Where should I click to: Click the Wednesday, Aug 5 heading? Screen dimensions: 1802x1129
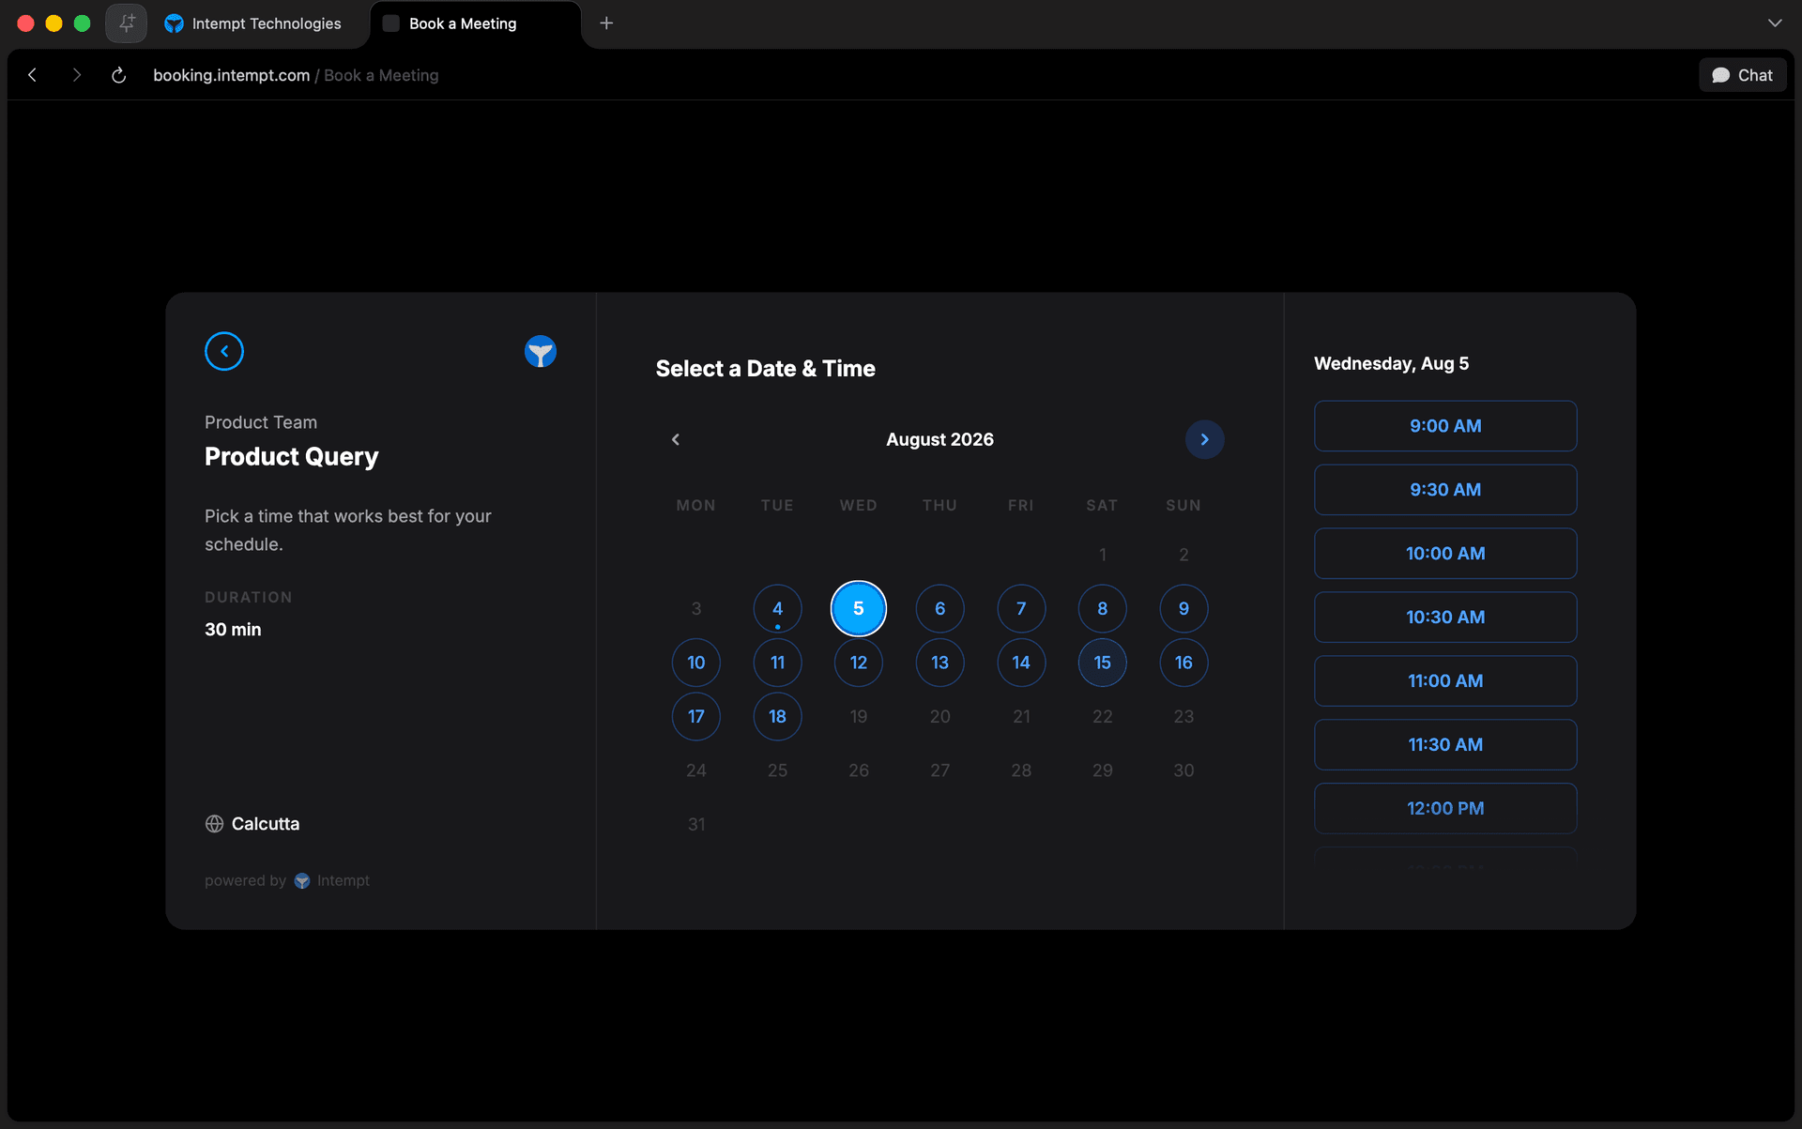point(1392,363)
